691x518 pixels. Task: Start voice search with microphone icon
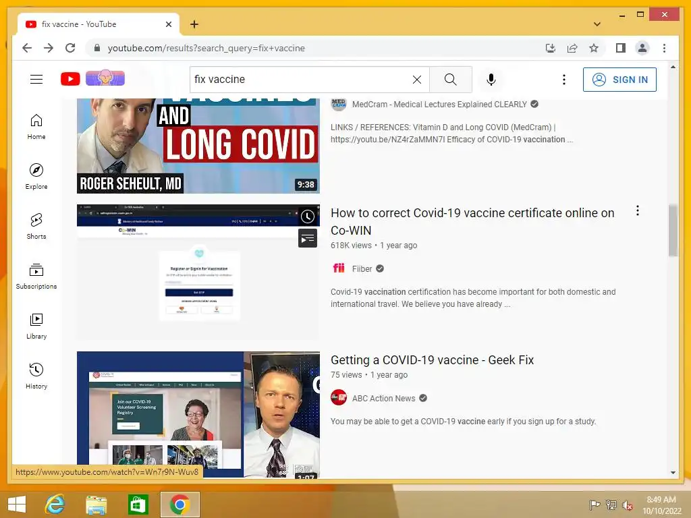tap(491, 80)
